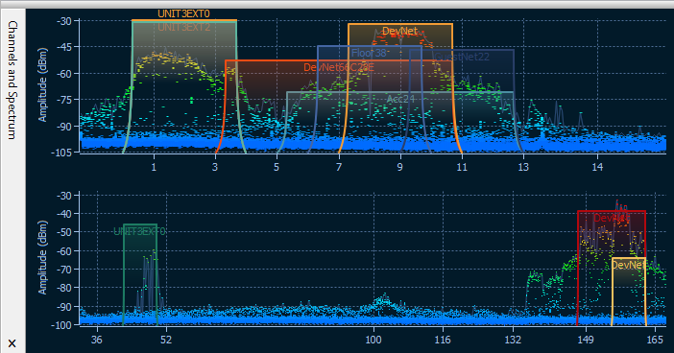The image size is (674, 353).
Task: Click the Amplitude (dBm) label on upper graph
Action: coord(42,84)
